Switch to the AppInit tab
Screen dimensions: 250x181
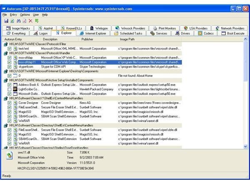click(x=45, y=28)
